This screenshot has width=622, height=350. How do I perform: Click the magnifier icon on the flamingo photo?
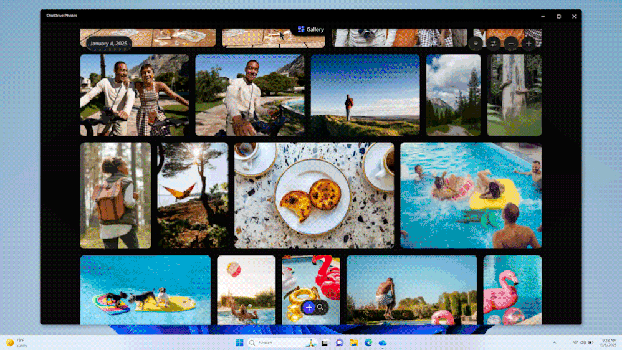[x=320, y=307]
